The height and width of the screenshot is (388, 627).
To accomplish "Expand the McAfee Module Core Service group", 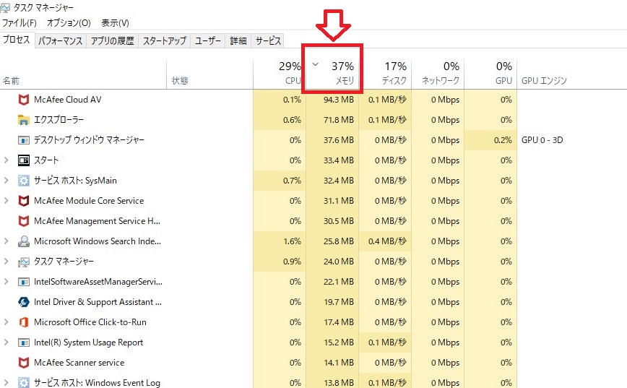I will (6, 201).
